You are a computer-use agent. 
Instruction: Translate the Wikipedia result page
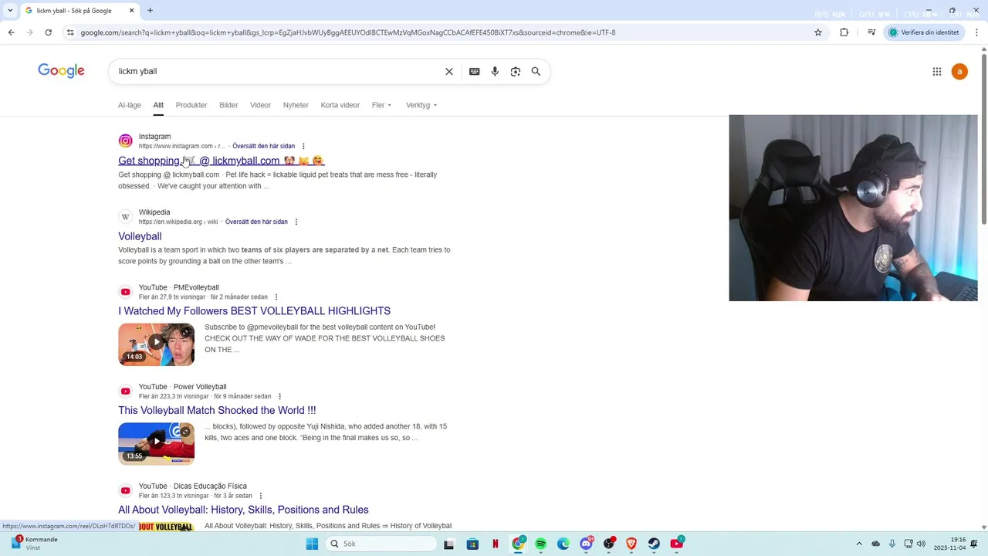[256, 222]
